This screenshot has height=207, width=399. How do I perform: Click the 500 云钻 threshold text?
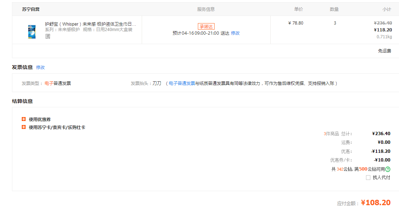[x=363, y=169]
